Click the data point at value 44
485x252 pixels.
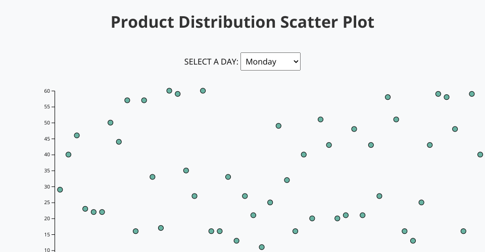tap(119, 142)
